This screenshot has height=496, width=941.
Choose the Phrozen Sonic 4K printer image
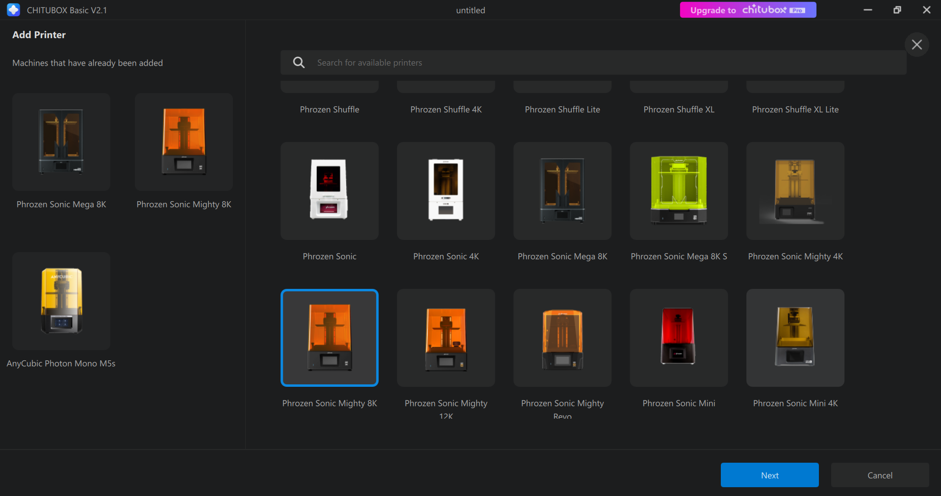446,191
